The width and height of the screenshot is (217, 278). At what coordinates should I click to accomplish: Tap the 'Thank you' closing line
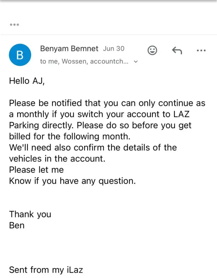point(30,214)
